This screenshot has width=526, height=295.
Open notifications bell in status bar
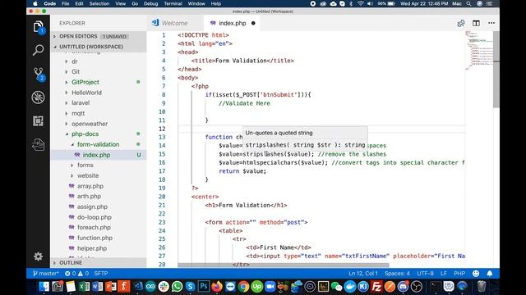click(x=490, y=273)
